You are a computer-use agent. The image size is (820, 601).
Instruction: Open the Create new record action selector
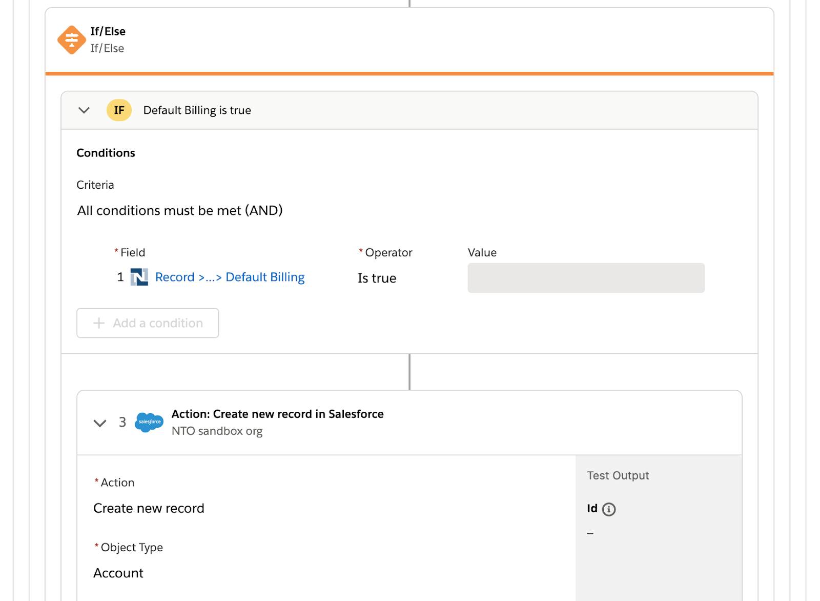point(149,508)
